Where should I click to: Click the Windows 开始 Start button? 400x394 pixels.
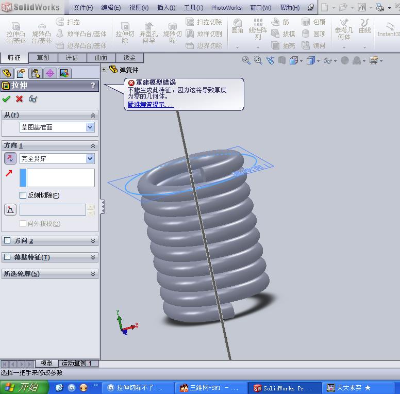pos(24,387)
